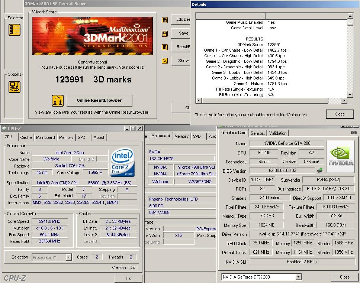Viewport: 360px width, 283px height.
Task: Open the Mainboard tab in front CPU-Z
Action: point(45,137)
